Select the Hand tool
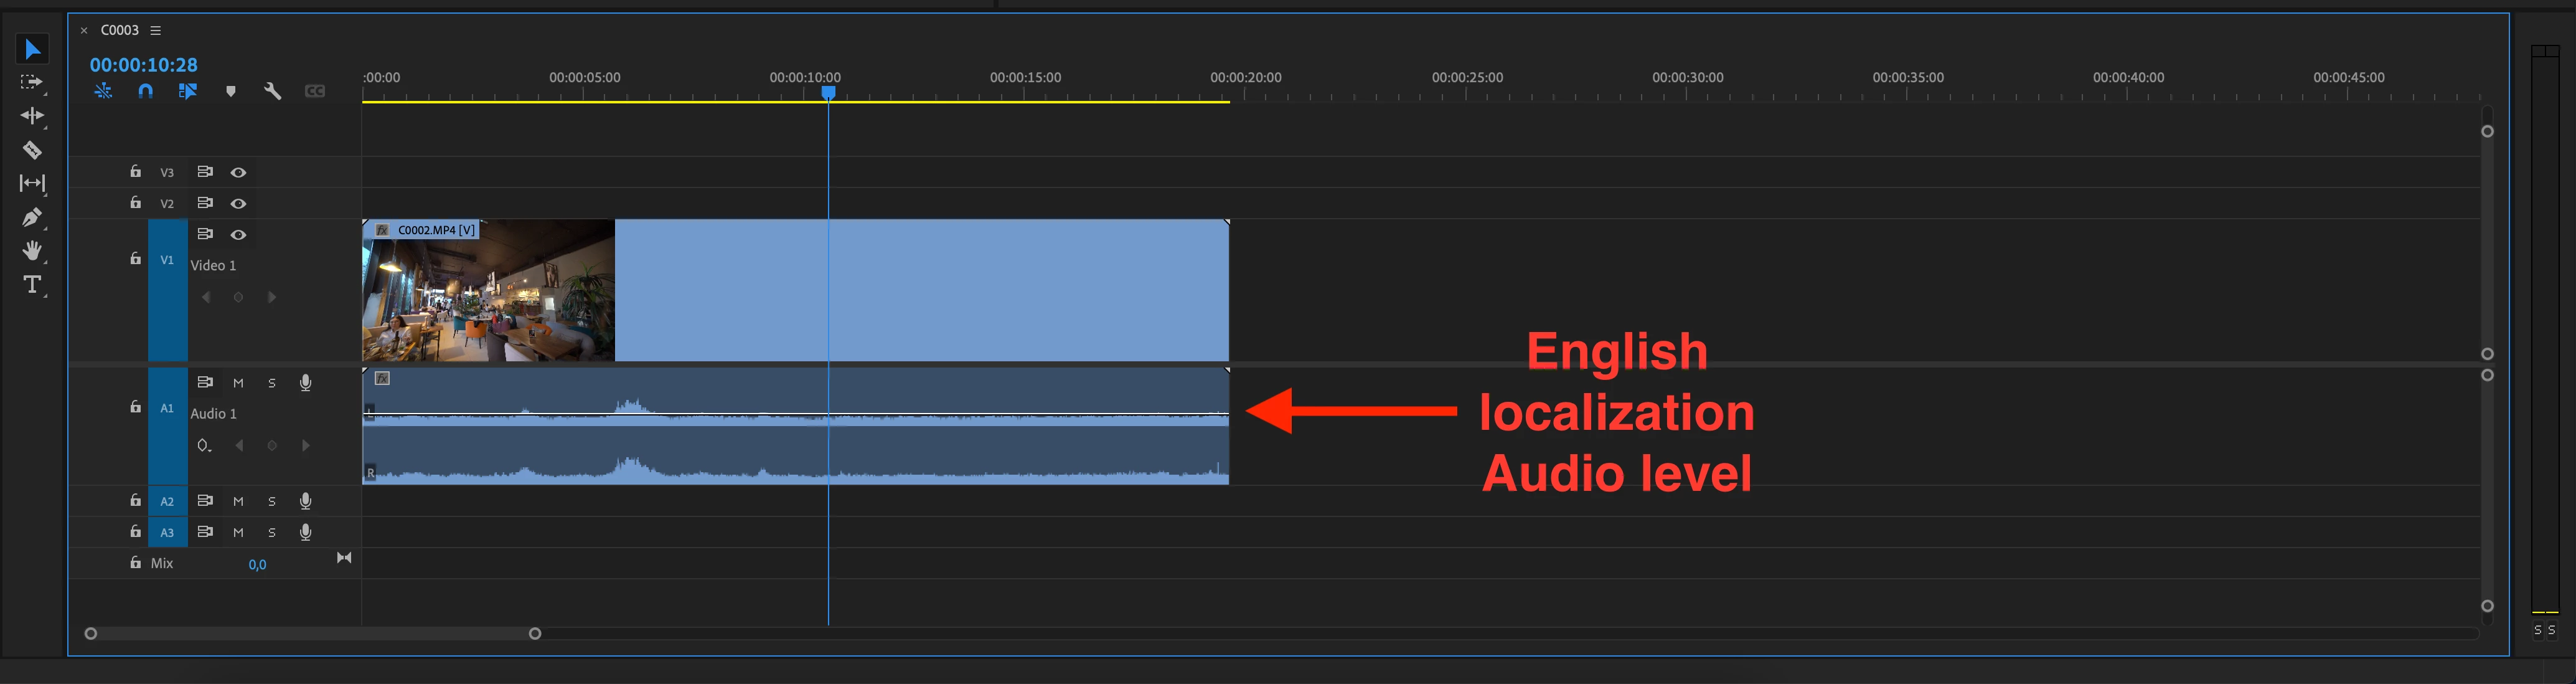The width and height of the screenshot is (2576, 684). [x=32, y=250]
